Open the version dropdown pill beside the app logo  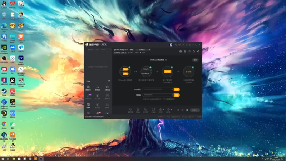coord(104,45)
